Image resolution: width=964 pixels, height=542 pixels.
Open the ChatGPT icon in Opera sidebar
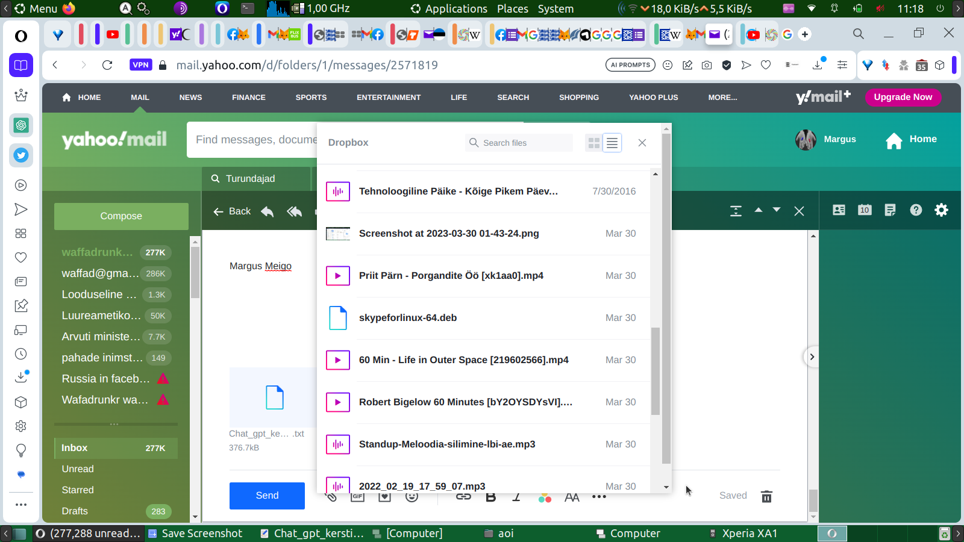[21, 125]
